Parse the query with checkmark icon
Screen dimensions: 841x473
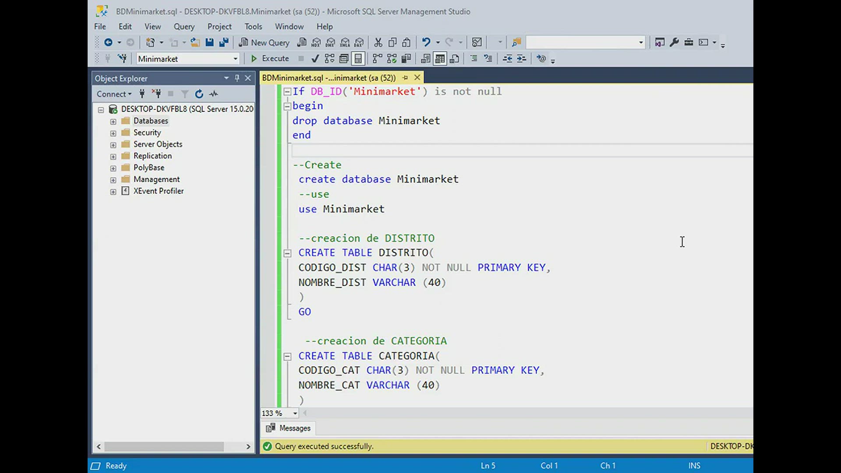[315, 59]
